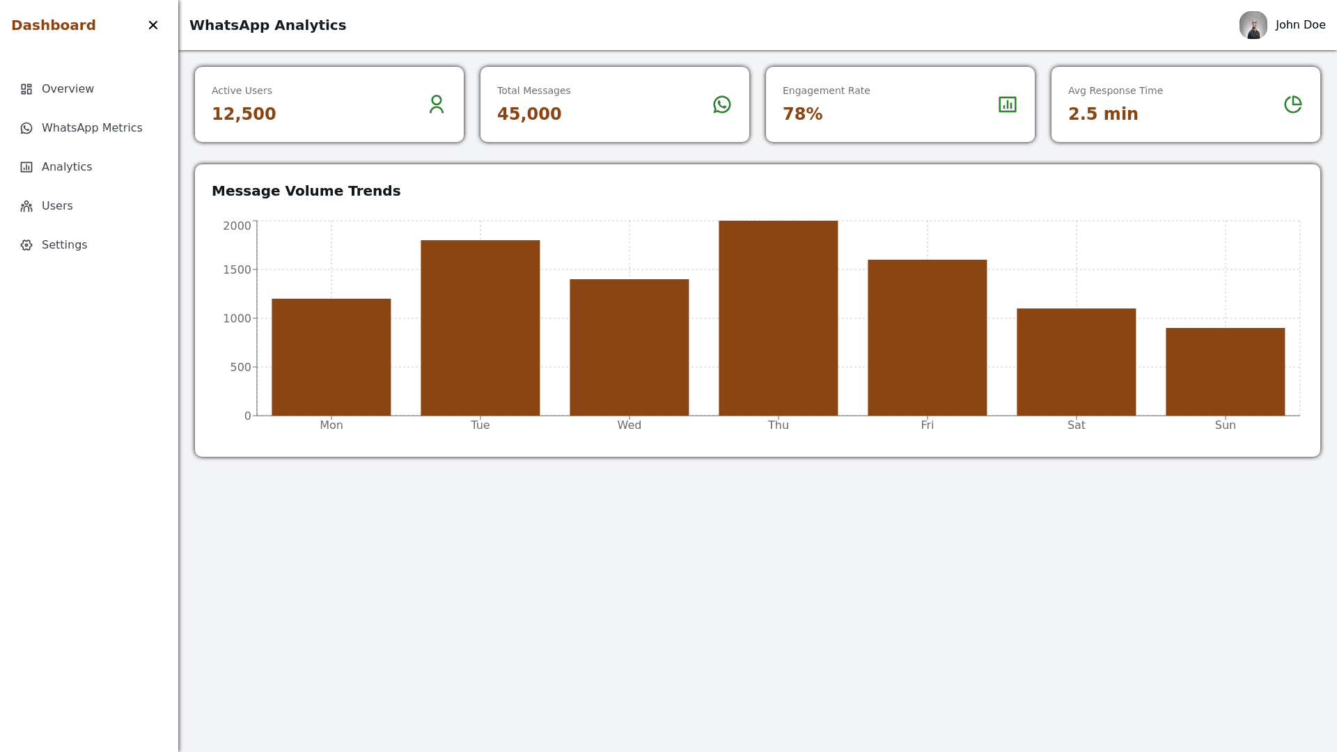Click the Analytics bar chart sidebar icon
1337x752 pixels.
coord(26,167)
